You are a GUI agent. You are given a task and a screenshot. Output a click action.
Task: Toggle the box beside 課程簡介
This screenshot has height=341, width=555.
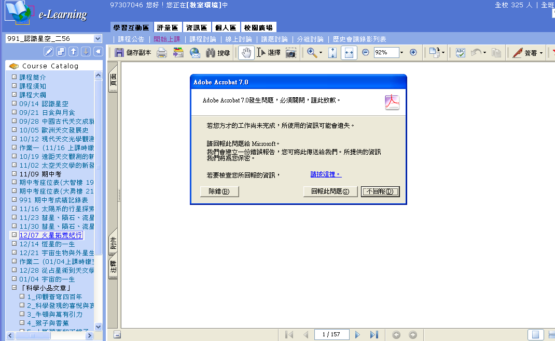14,77
